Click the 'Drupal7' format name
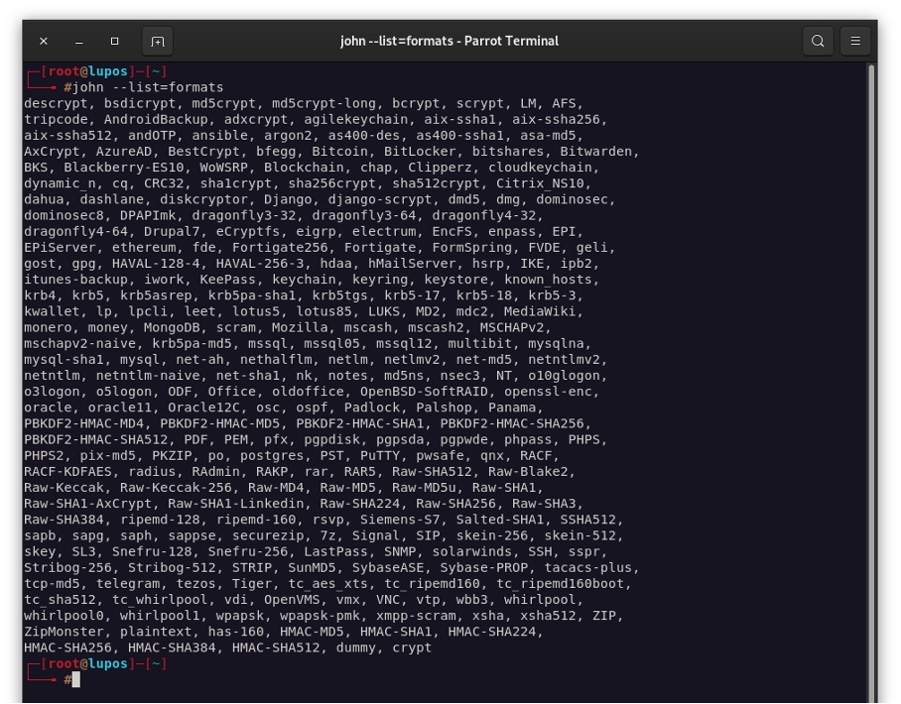This screenshot has width=901, height=704. point(172,232)
